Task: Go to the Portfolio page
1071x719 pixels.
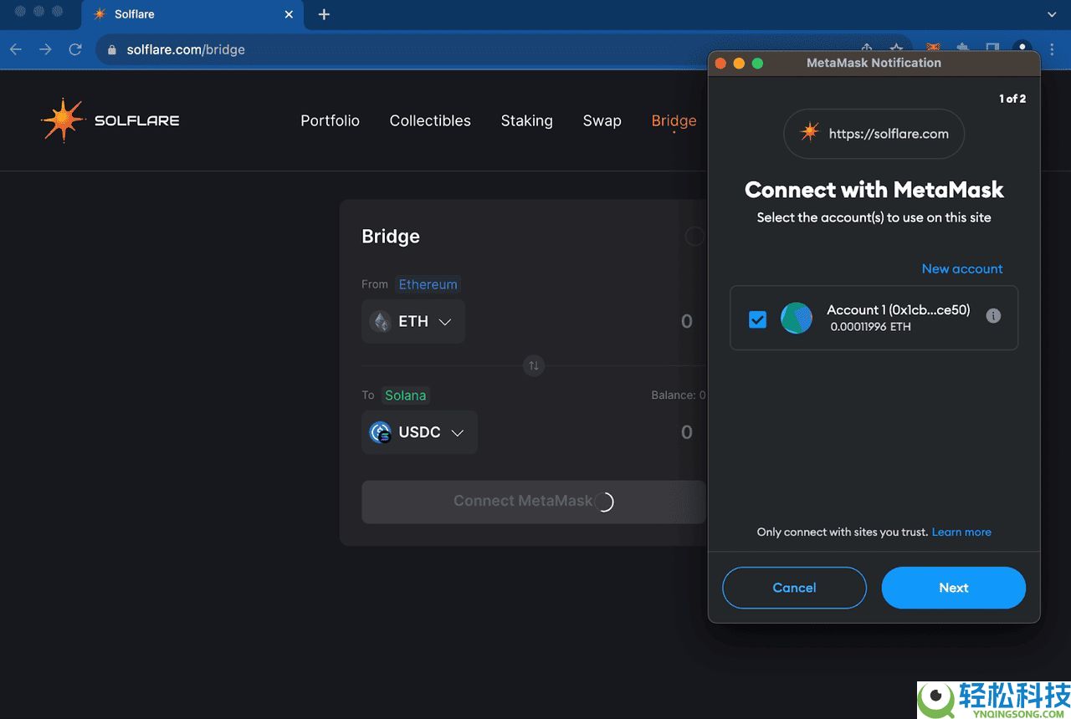Action: tap(331, 120)
